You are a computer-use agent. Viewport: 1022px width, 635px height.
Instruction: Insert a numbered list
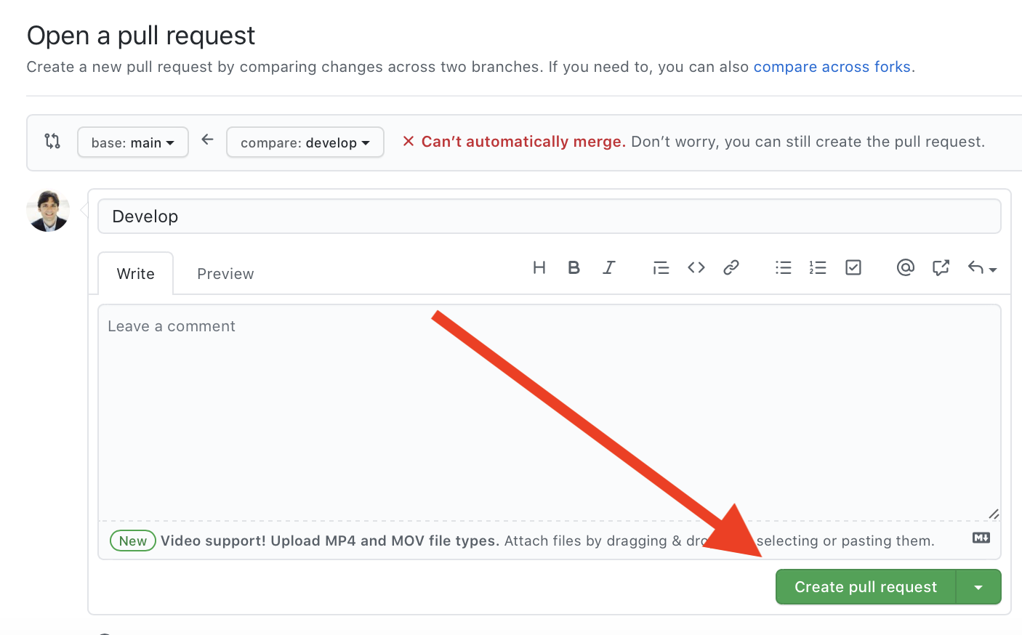[818, 268]
